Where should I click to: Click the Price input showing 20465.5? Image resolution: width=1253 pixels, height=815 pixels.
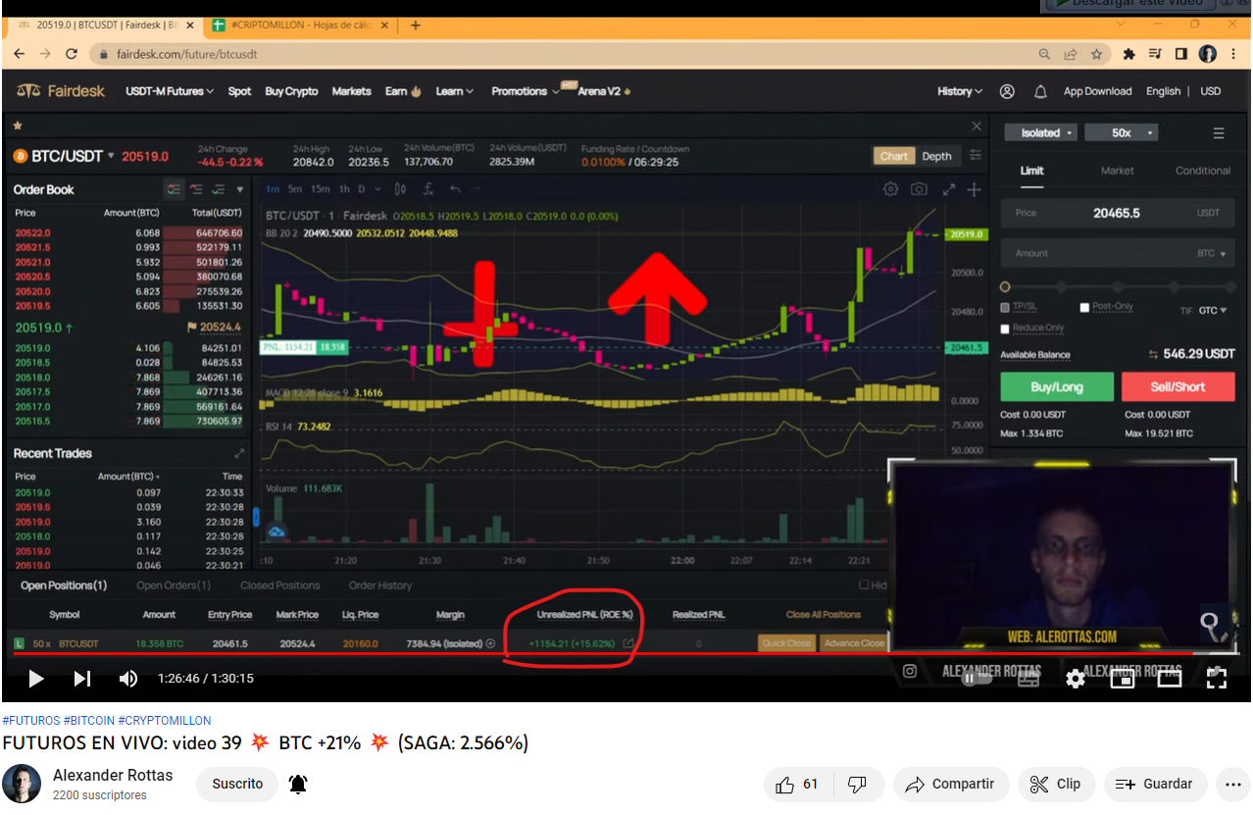[1118, 213]
